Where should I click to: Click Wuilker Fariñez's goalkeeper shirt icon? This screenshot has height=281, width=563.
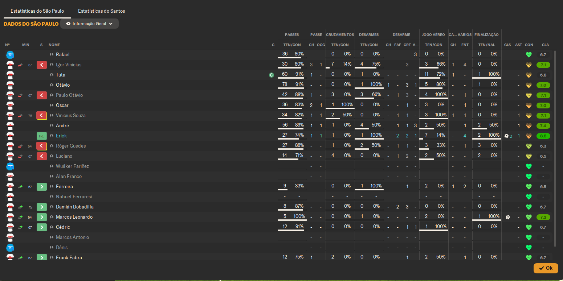(x=10, y=166)
